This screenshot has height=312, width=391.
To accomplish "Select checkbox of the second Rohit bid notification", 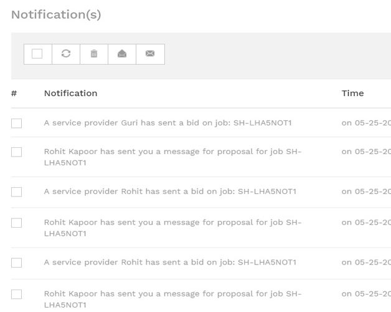I will point(16,263).
